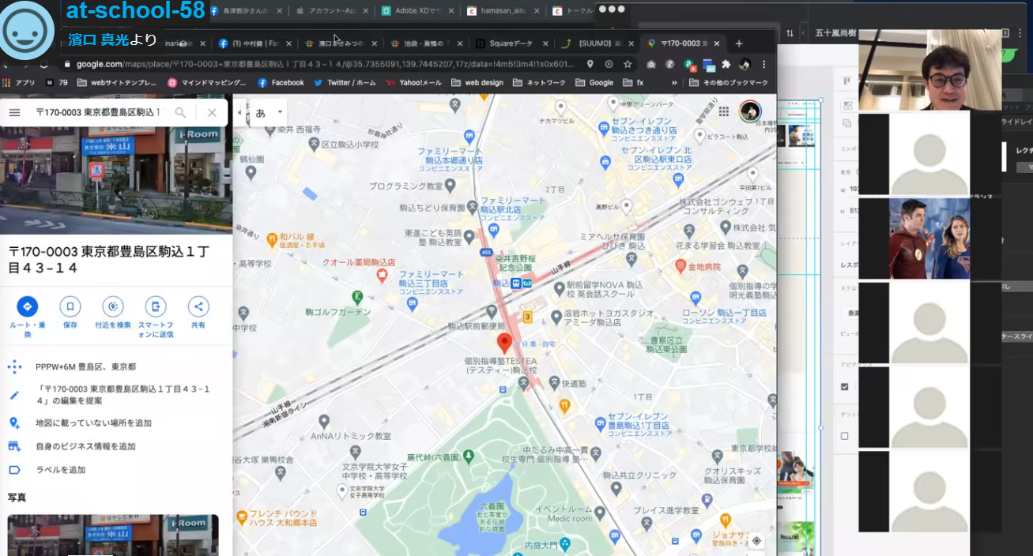Toggle the checked checkbox in the Adobe XD panel
This screenshot has width=1033, height=556.
[845, 387]
